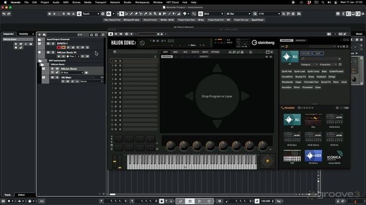This screenshot has height=205, width=366.
Task: Mute the HALion Sonic 01 track
Action: (48, 52)
